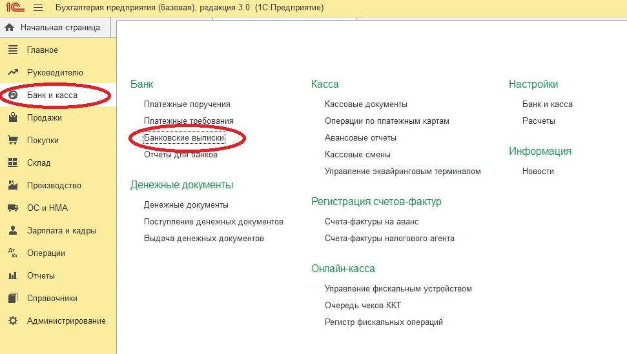Open the Справочники section
The width and height of the screenshot is (627, 354).
click(x=52, y=299)
